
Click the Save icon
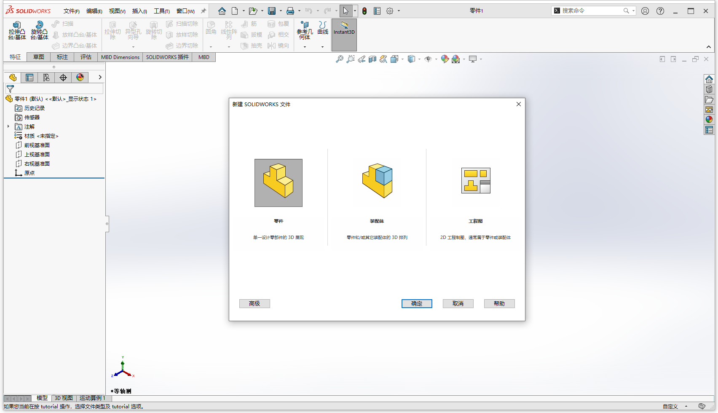tap(272, 11)
